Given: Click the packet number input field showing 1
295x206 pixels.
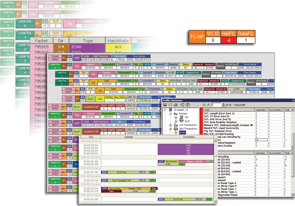Looking at the screenshot, I should click(x=216, y=105).
